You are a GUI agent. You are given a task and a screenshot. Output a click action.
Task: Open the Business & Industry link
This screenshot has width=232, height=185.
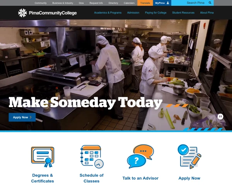63,3
